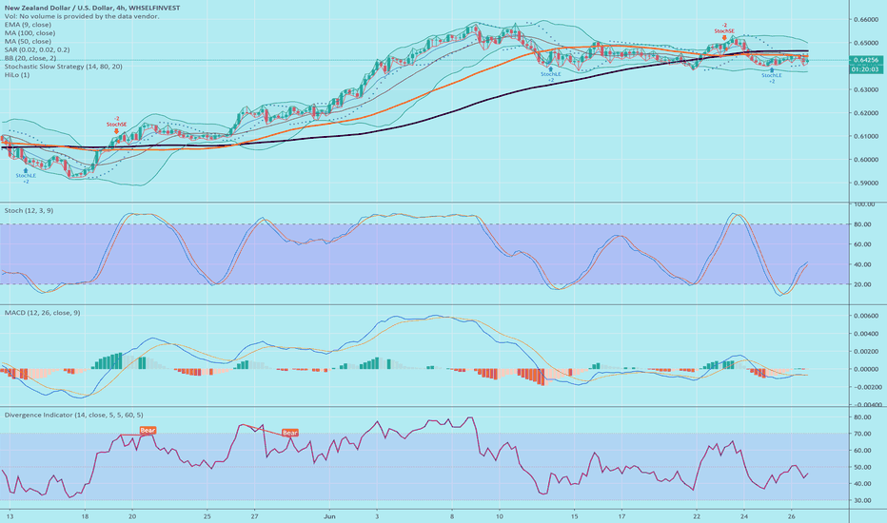Click the 13 date label on the time axis
Image resolution: width=887 pixels, height=523 pixels.
[x=10, y=516]
